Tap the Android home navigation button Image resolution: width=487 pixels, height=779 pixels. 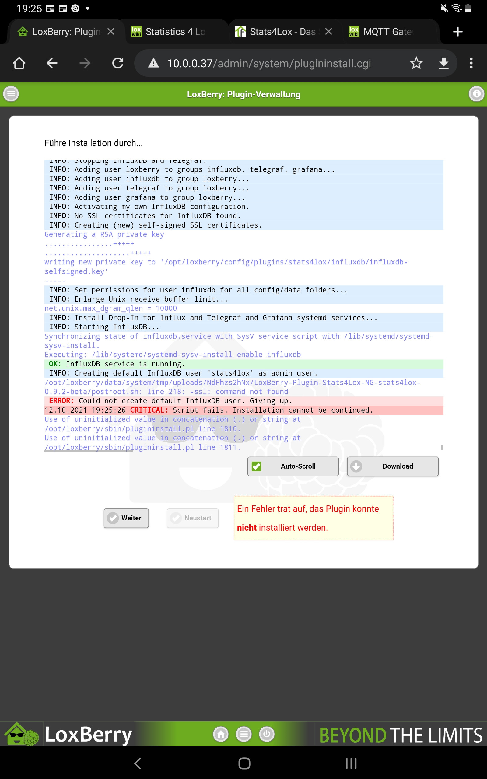(244, 763)
